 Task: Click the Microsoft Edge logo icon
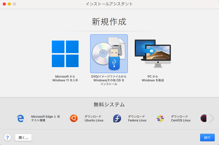20,118
